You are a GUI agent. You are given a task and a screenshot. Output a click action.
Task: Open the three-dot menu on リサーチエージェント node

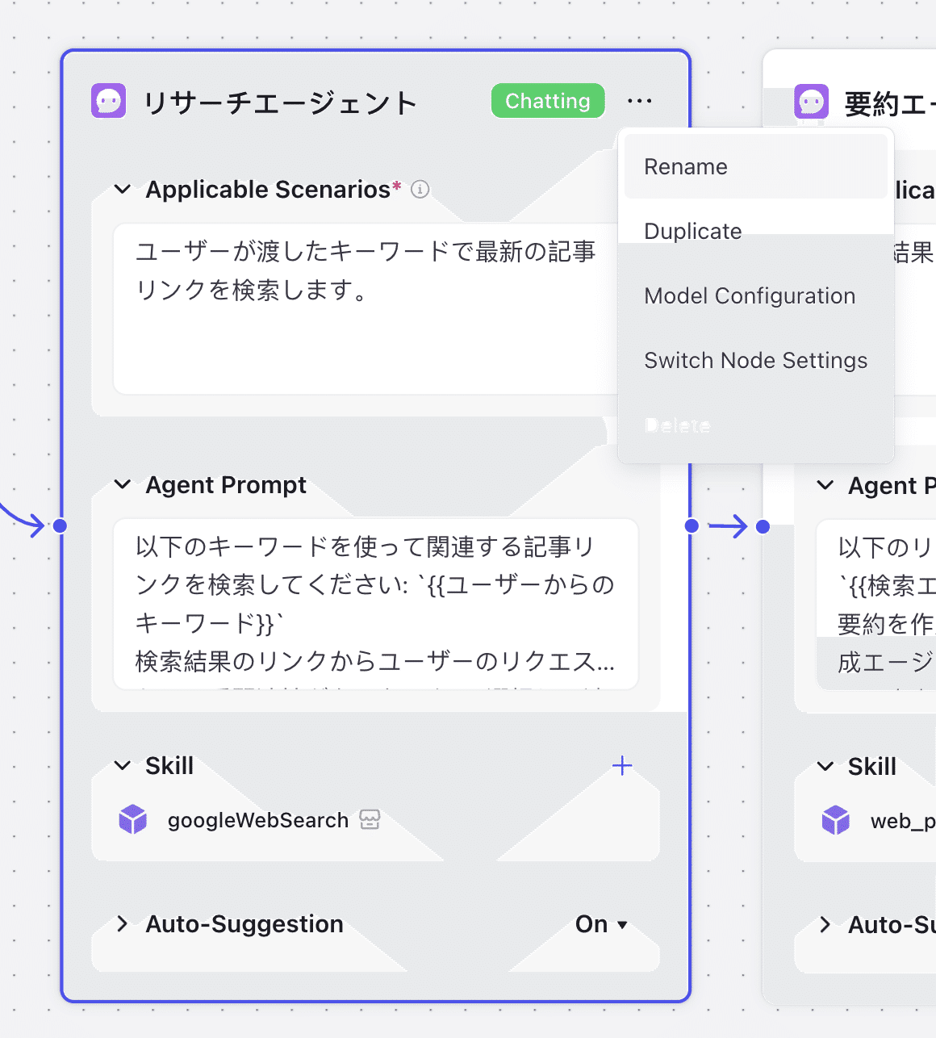click(639, 102)
